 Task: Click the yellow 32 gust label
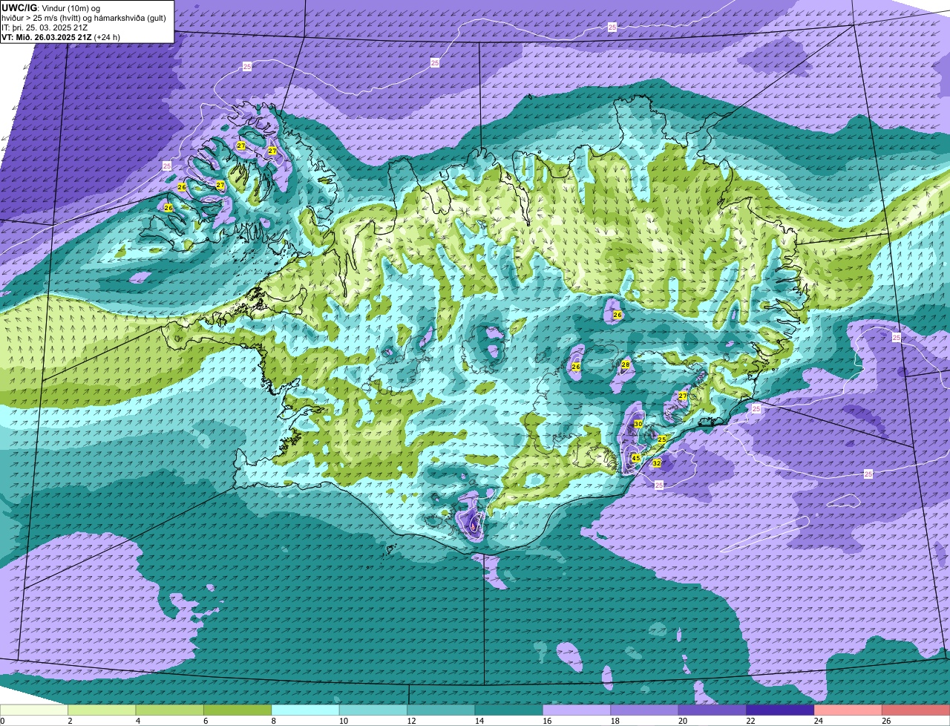(x=657, y=463)
